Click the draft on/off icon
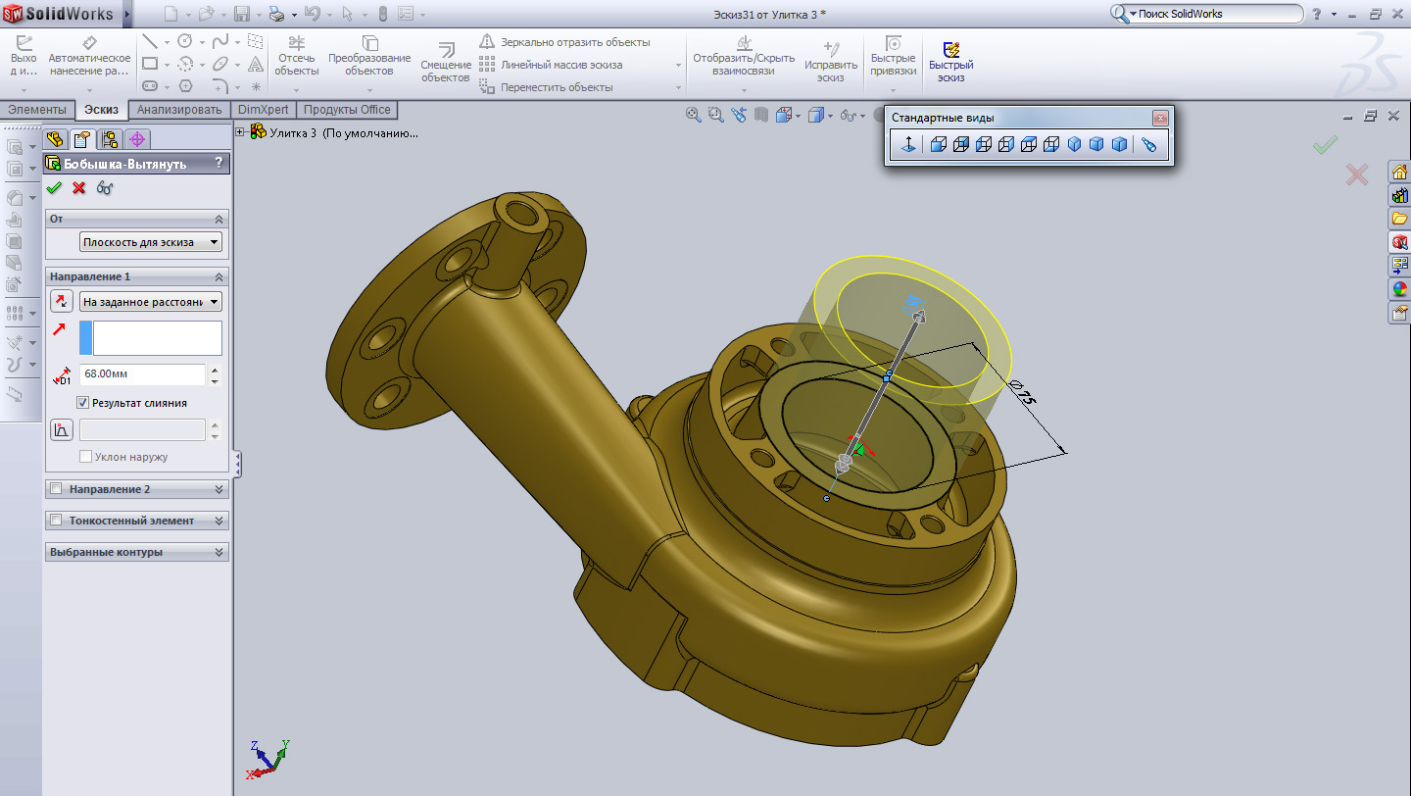The width and height of the screenshot is (1411, 796). (61, 429)
